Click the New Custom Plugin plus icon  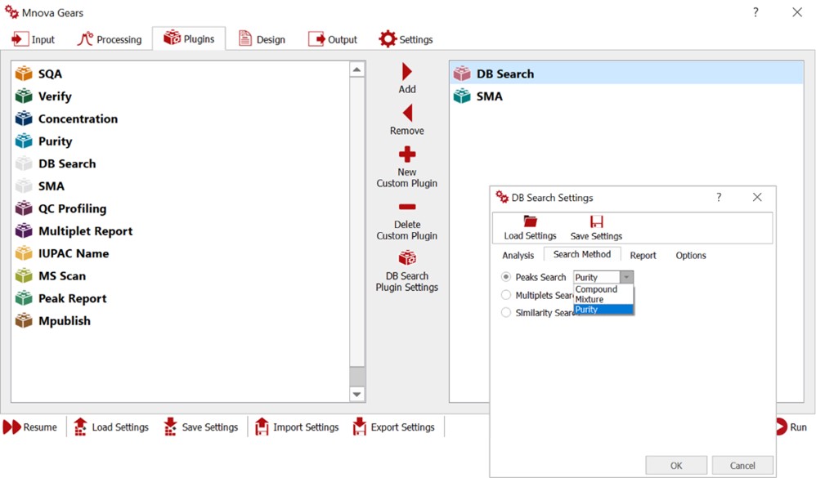coord(406,154)
